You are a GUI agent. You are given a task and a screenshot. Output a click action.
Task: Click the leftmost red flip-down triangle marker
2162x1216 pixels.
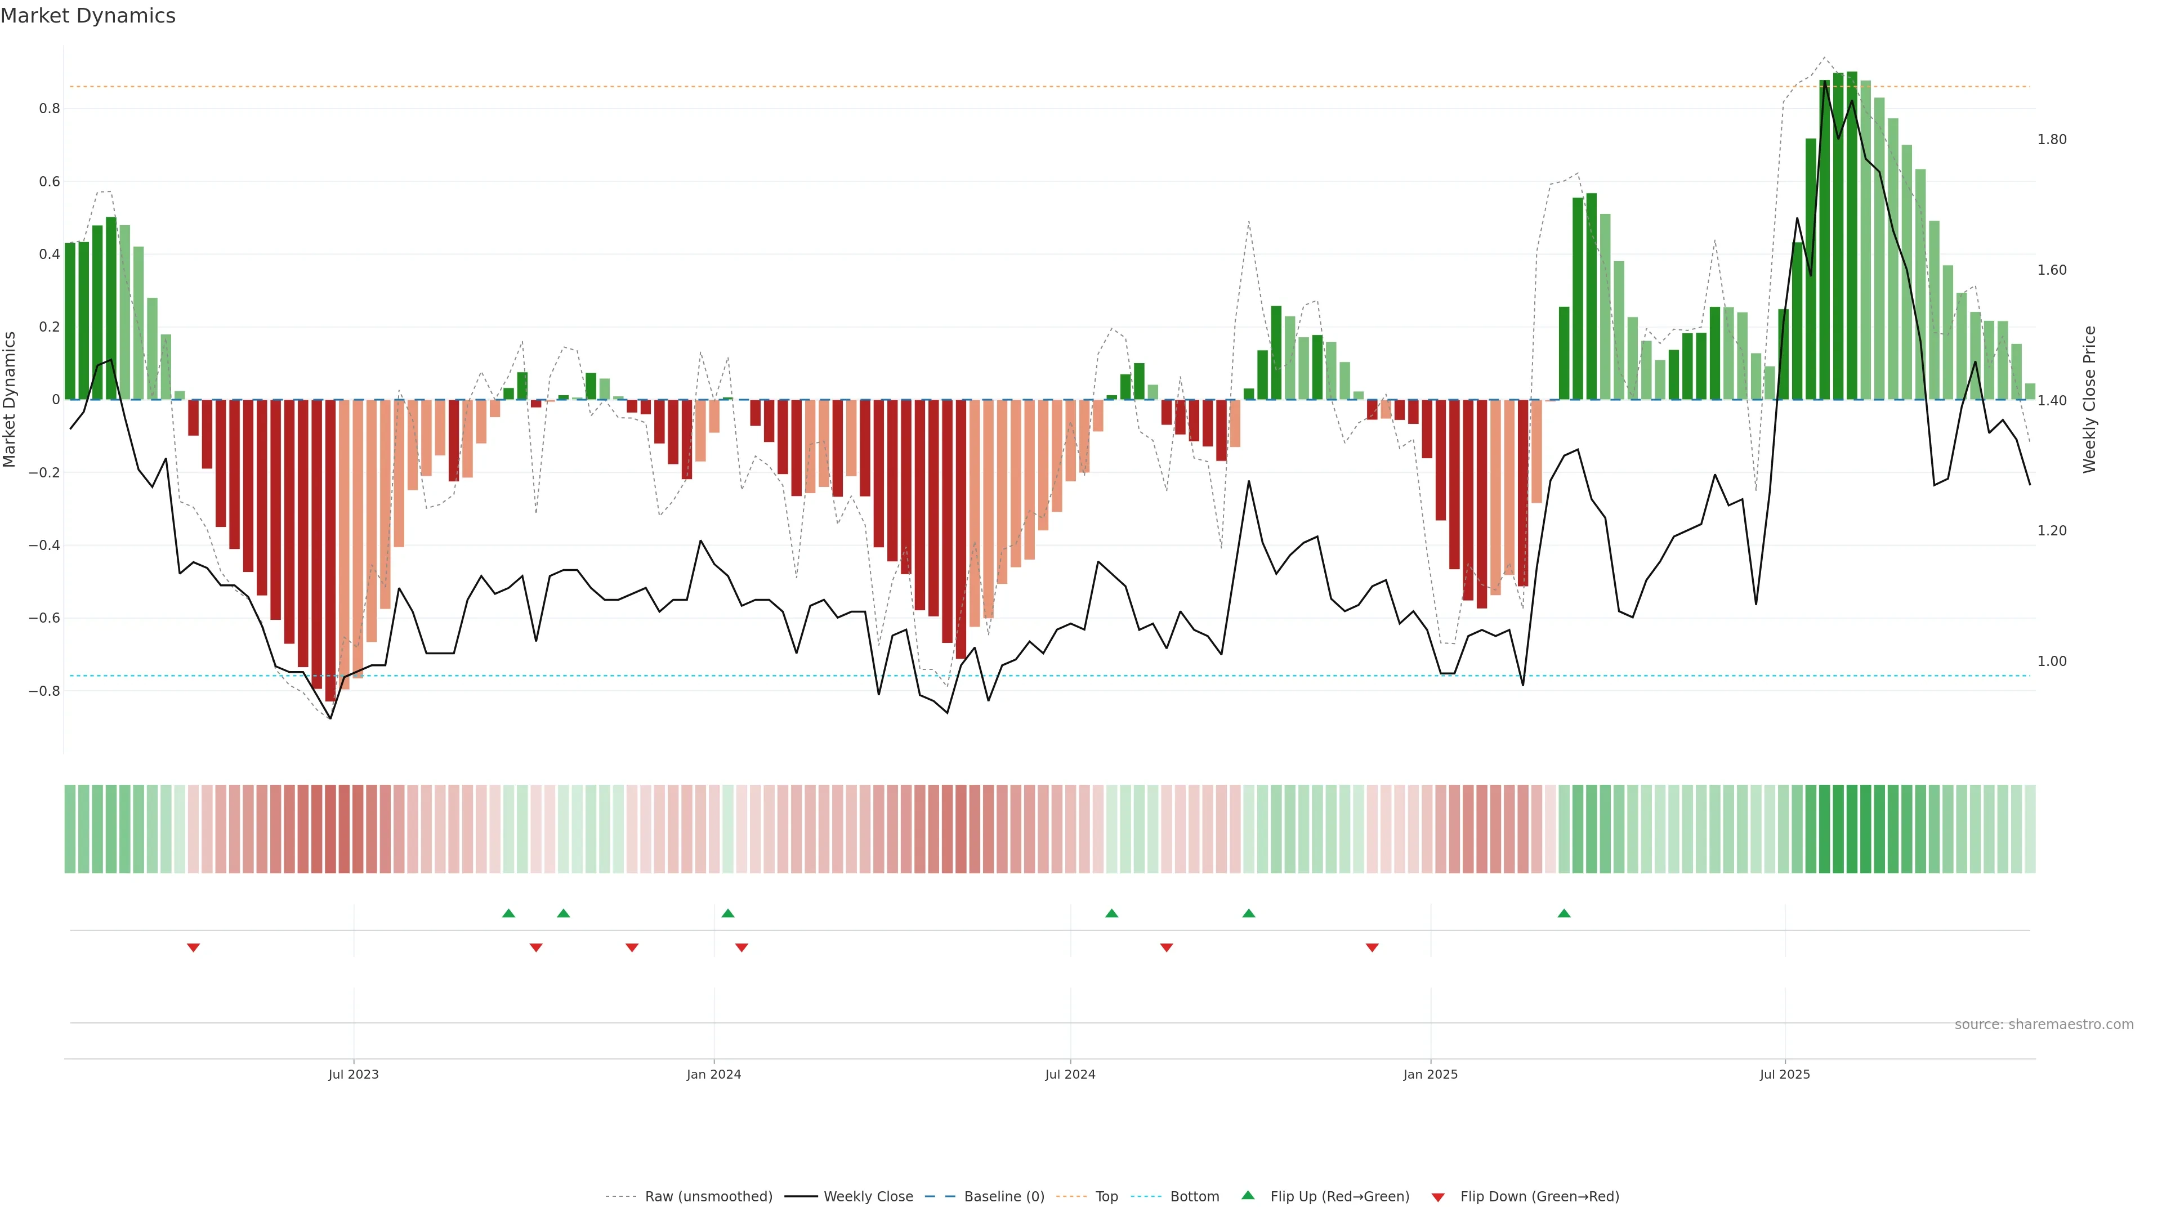point(193,947)
